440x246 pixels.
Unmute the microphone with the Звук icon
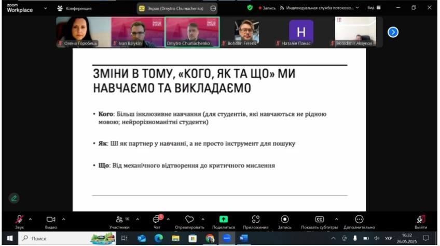tap(19, 220)
